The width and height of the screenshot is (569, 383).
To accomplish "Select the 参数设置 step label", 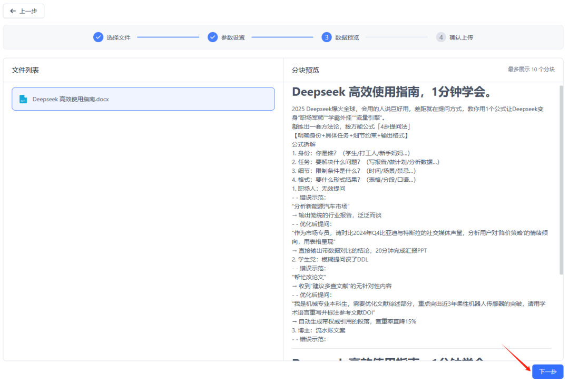I will point(233,37).
